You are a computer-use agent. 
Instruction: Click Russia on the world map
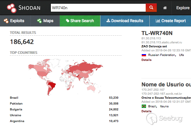[x=86, y=67]
